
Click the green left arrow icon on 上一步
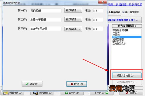pos(66,93)
